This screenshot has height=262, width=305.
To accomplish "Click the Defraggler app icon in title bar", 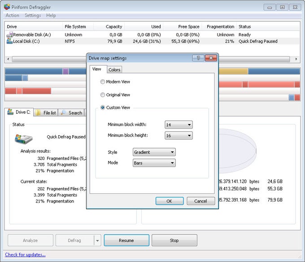I will (7, 7).
